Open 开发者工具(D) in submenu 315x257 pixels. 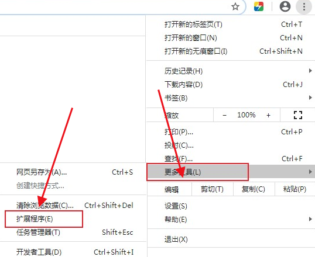tap(73, 252)
